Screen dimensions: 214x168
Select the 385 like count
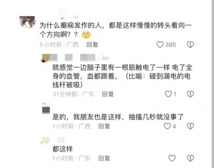[170, 45]
